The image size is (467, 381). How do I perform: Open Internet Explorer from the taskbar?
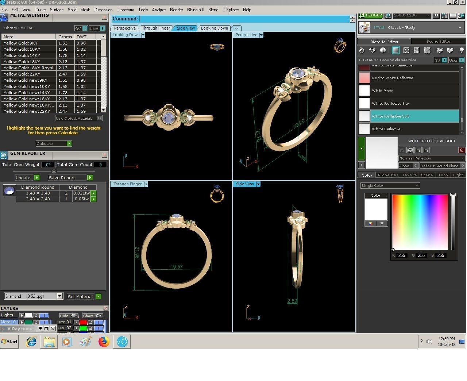[31, 342]
